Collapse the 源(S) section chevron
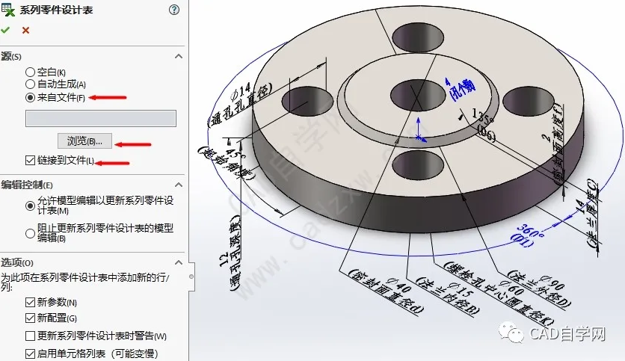625x361 pixels. click(179, 57)
